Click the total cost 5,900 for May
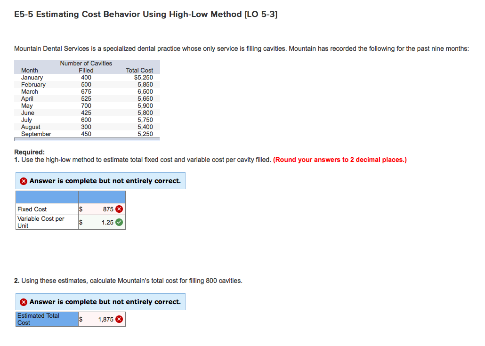Viewport: 485px width, 346px height. click(145, 106)
